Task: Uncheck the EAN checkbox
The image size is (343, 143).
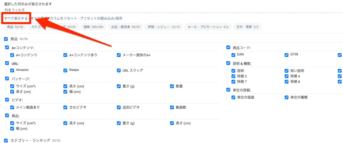Action: point(233,55)
